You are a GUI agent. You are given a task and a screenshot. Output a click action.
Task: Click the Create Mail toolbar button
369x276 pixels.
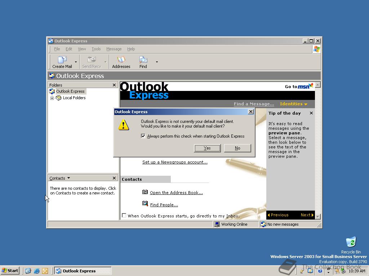tap(62, 62)
